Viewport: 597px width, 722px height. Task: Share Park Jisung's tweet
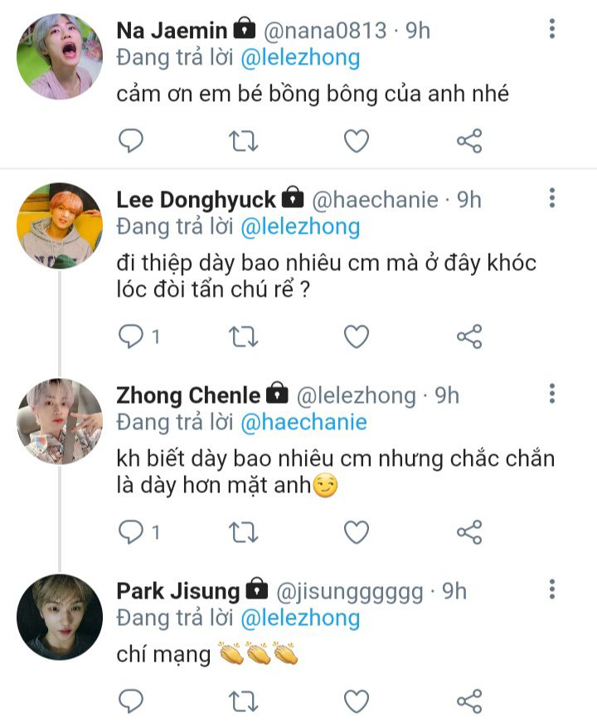pyautogui.click(x=469, y=701)
